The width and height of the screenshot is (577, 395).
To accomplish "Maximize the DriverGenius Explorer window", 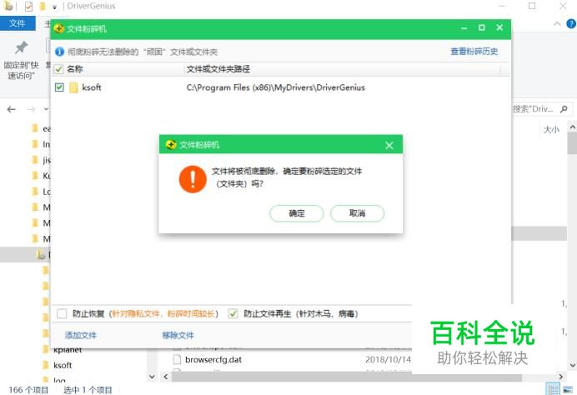I will (x=532, y=6).
